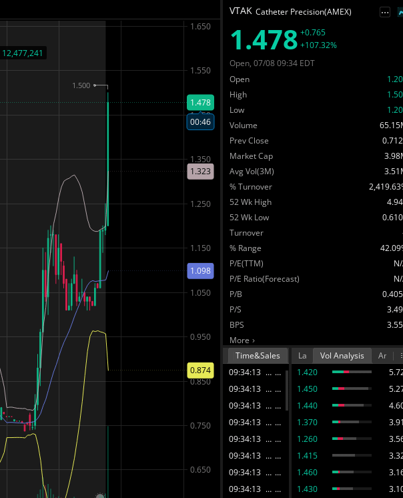Click the +107.32% change value
Screen dimensions: 403x498
point(318,45)
